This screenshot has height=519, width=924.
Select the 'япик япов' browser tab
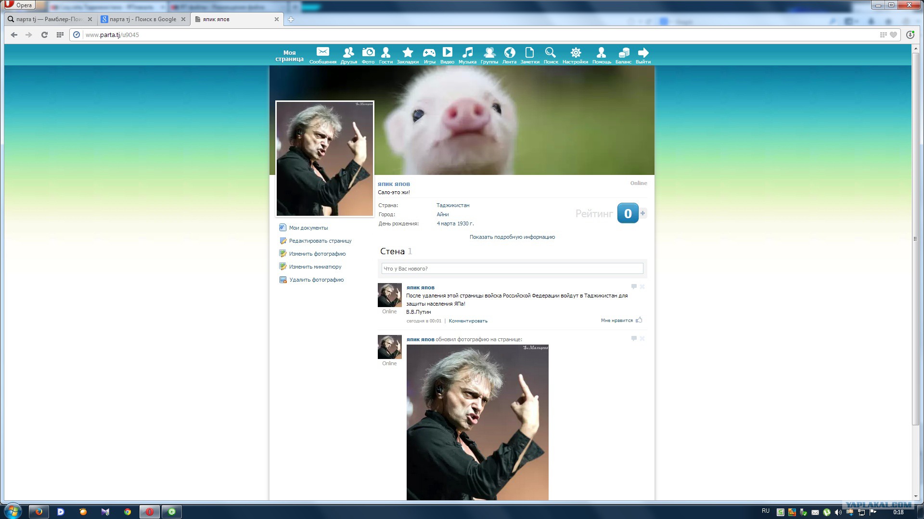point(237,19)
